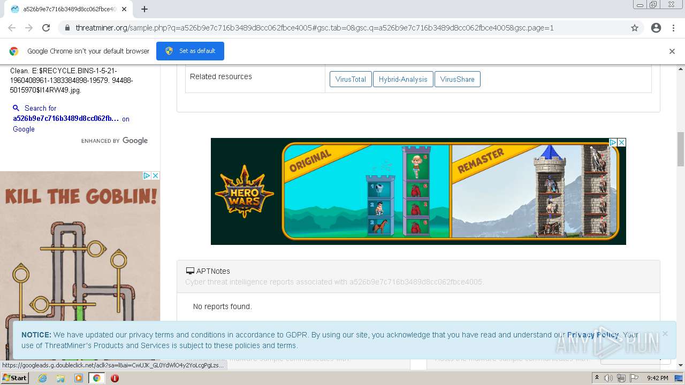The width and height of the screenshot is (685, 385).
Task: Close the Kill the Goblin ad
Action: 155,175
